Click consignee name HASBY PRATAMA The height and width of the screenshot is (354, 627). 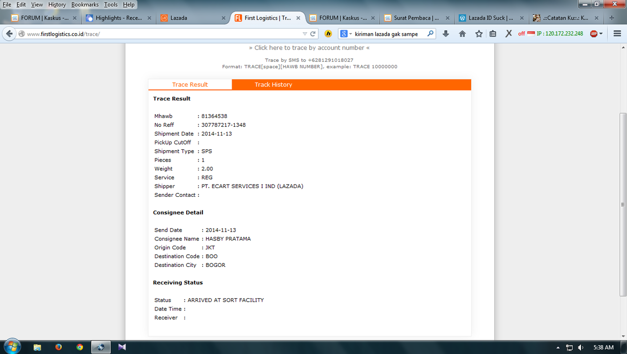point(228,239)
